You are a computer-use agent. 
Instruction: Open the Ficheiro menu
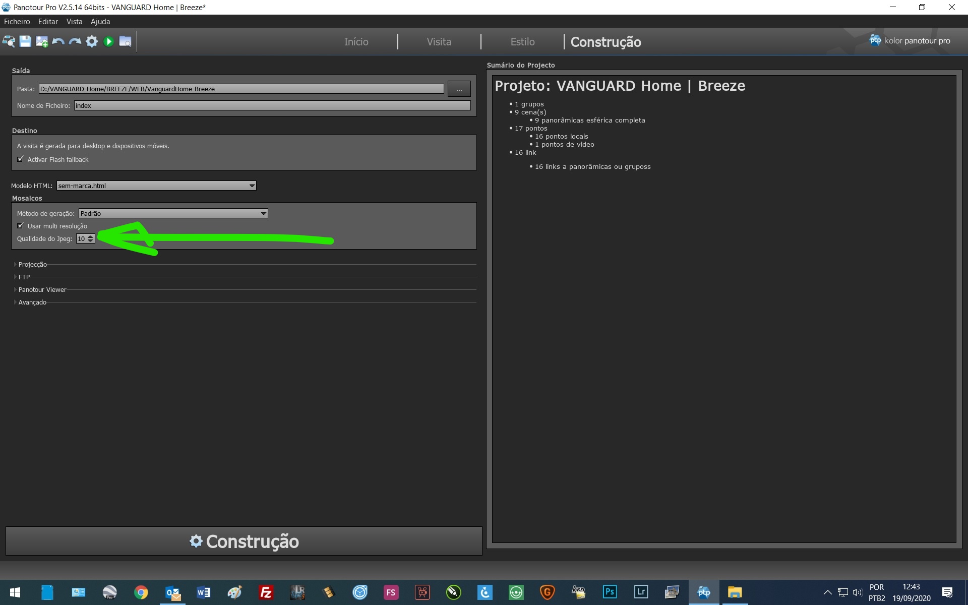click(x=17, y=22)
